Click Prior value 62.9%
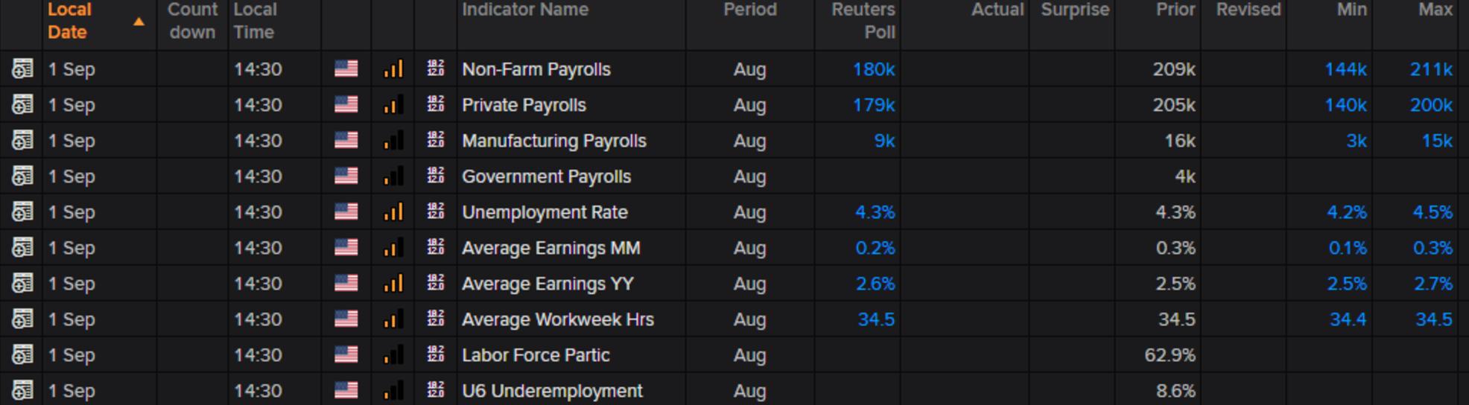1469x405 pixels. pyautogui.click(x=1170, y=355)
